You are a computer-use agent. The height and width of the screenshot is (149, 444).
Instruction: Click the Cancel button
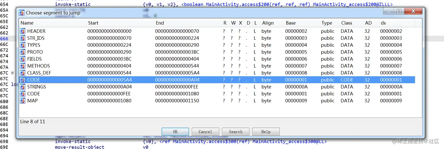pos(205,132)
